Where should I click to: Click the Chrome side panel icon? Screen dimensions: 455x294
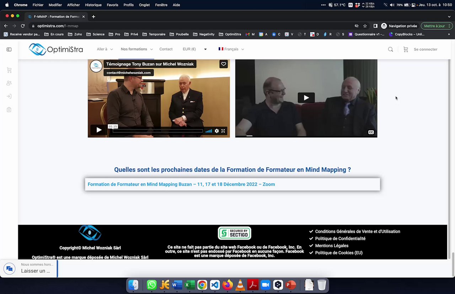(x=375, y=26)
